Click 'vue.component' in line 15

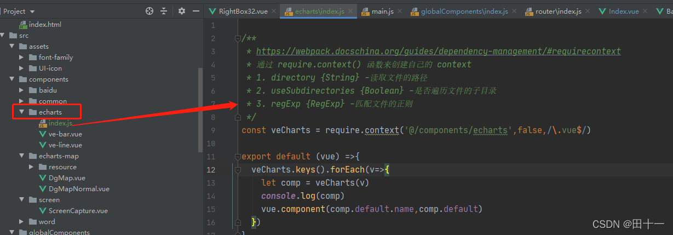click(293, 209)
